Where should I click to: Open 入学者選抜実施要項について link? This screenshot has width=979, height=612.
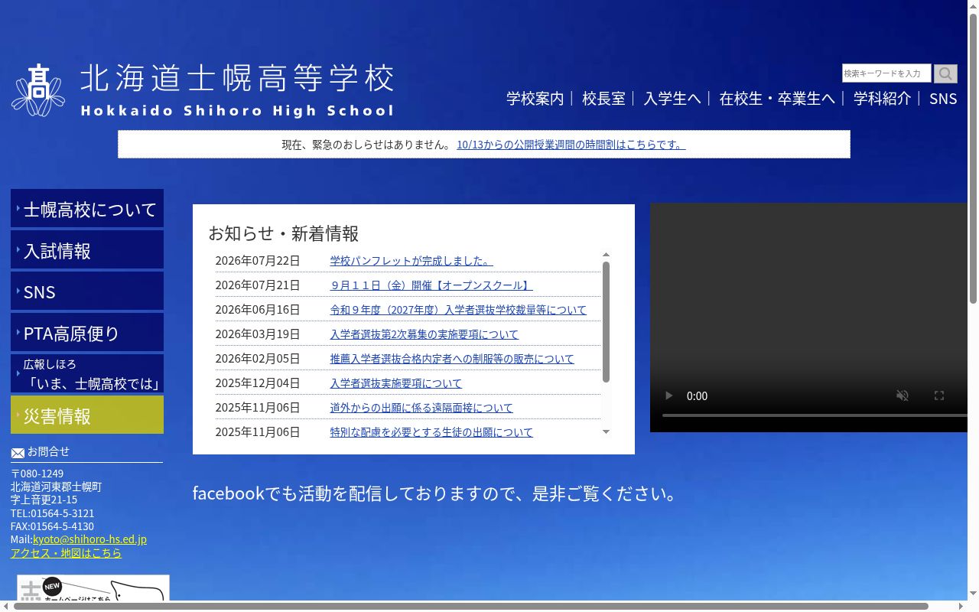(x=396, y=383)
